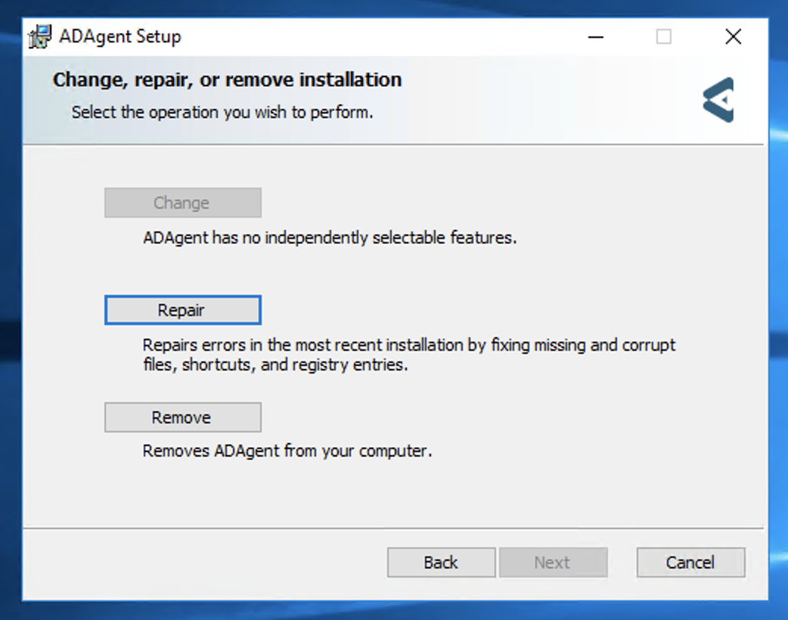Close the ADAgent Setup window
788x620 pixels.
tap(734, 37)
